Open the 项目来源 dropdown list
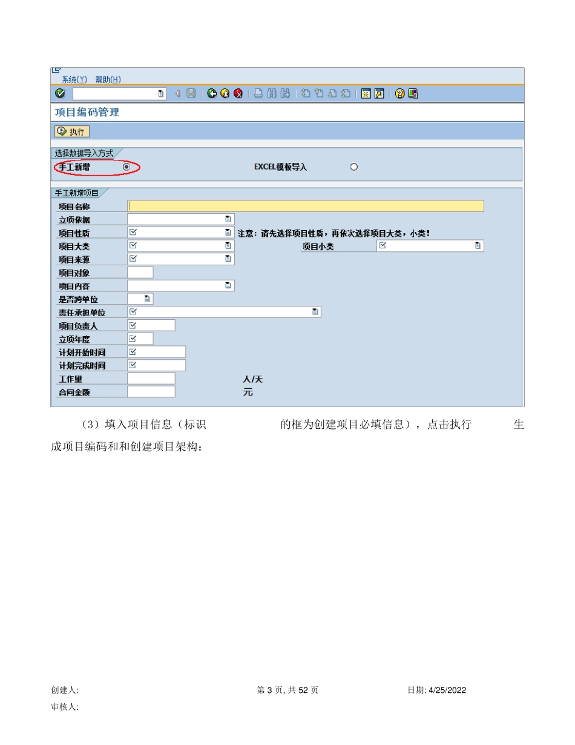Image resolution: width=575 pixels, height=745 pixels. pyautogui.click(x=228, y=259)
